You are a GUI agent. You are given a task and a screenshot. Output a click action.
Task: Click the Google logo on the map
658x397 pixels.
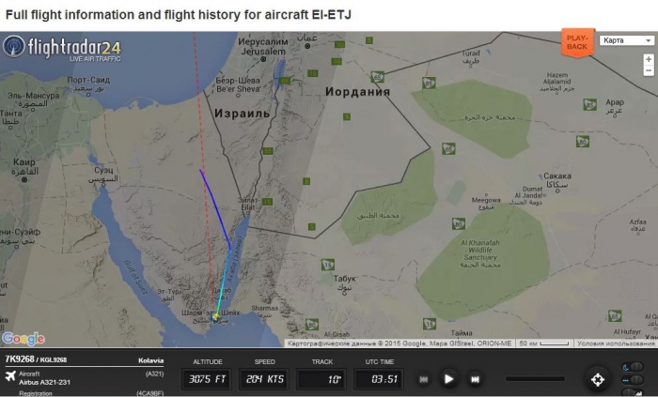(23, 338)
